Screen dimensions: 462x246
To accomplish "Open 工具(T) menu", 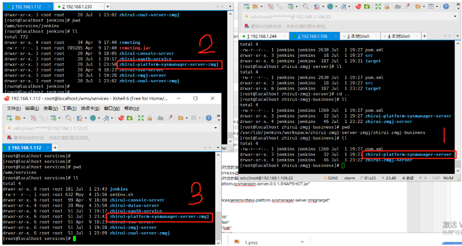I will point(69,108).
